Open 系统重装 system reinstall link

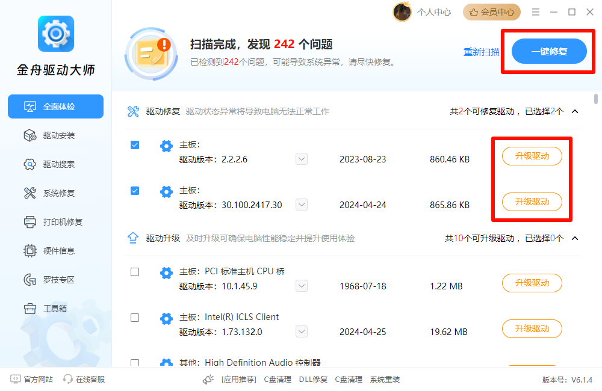[385, 380]
